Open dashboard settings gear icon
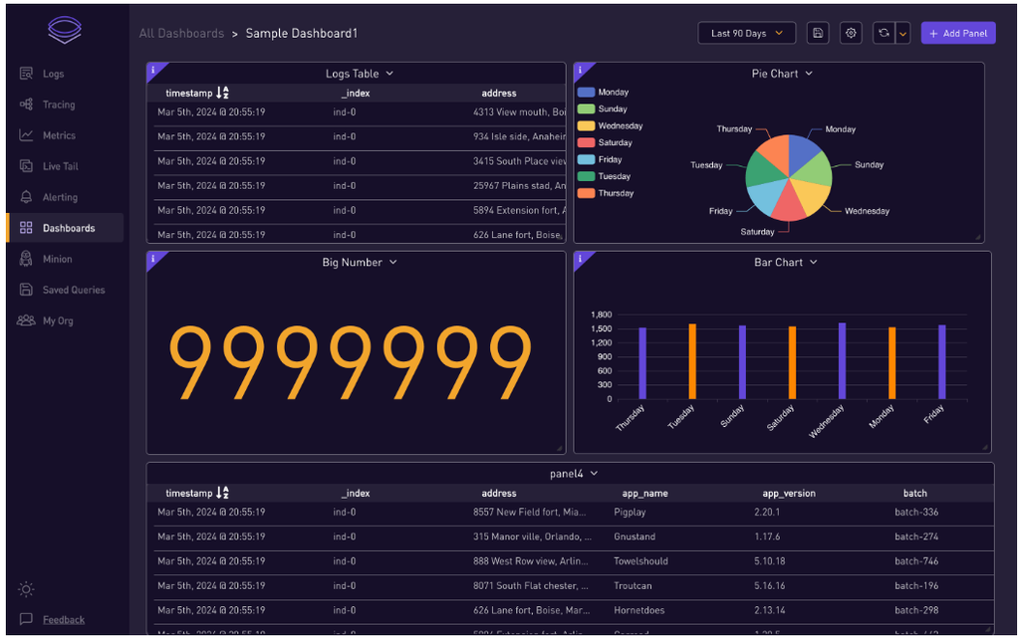This screenshot has height=638, width=1020. [851, 33]
